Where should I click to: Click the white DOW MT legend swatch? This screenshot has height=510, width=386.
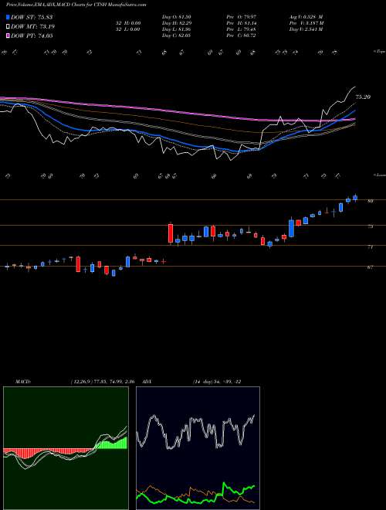point(8,26)
